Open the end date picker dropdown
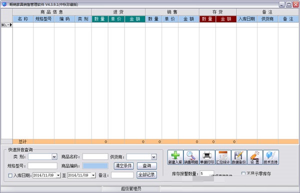 click(93, 175)
